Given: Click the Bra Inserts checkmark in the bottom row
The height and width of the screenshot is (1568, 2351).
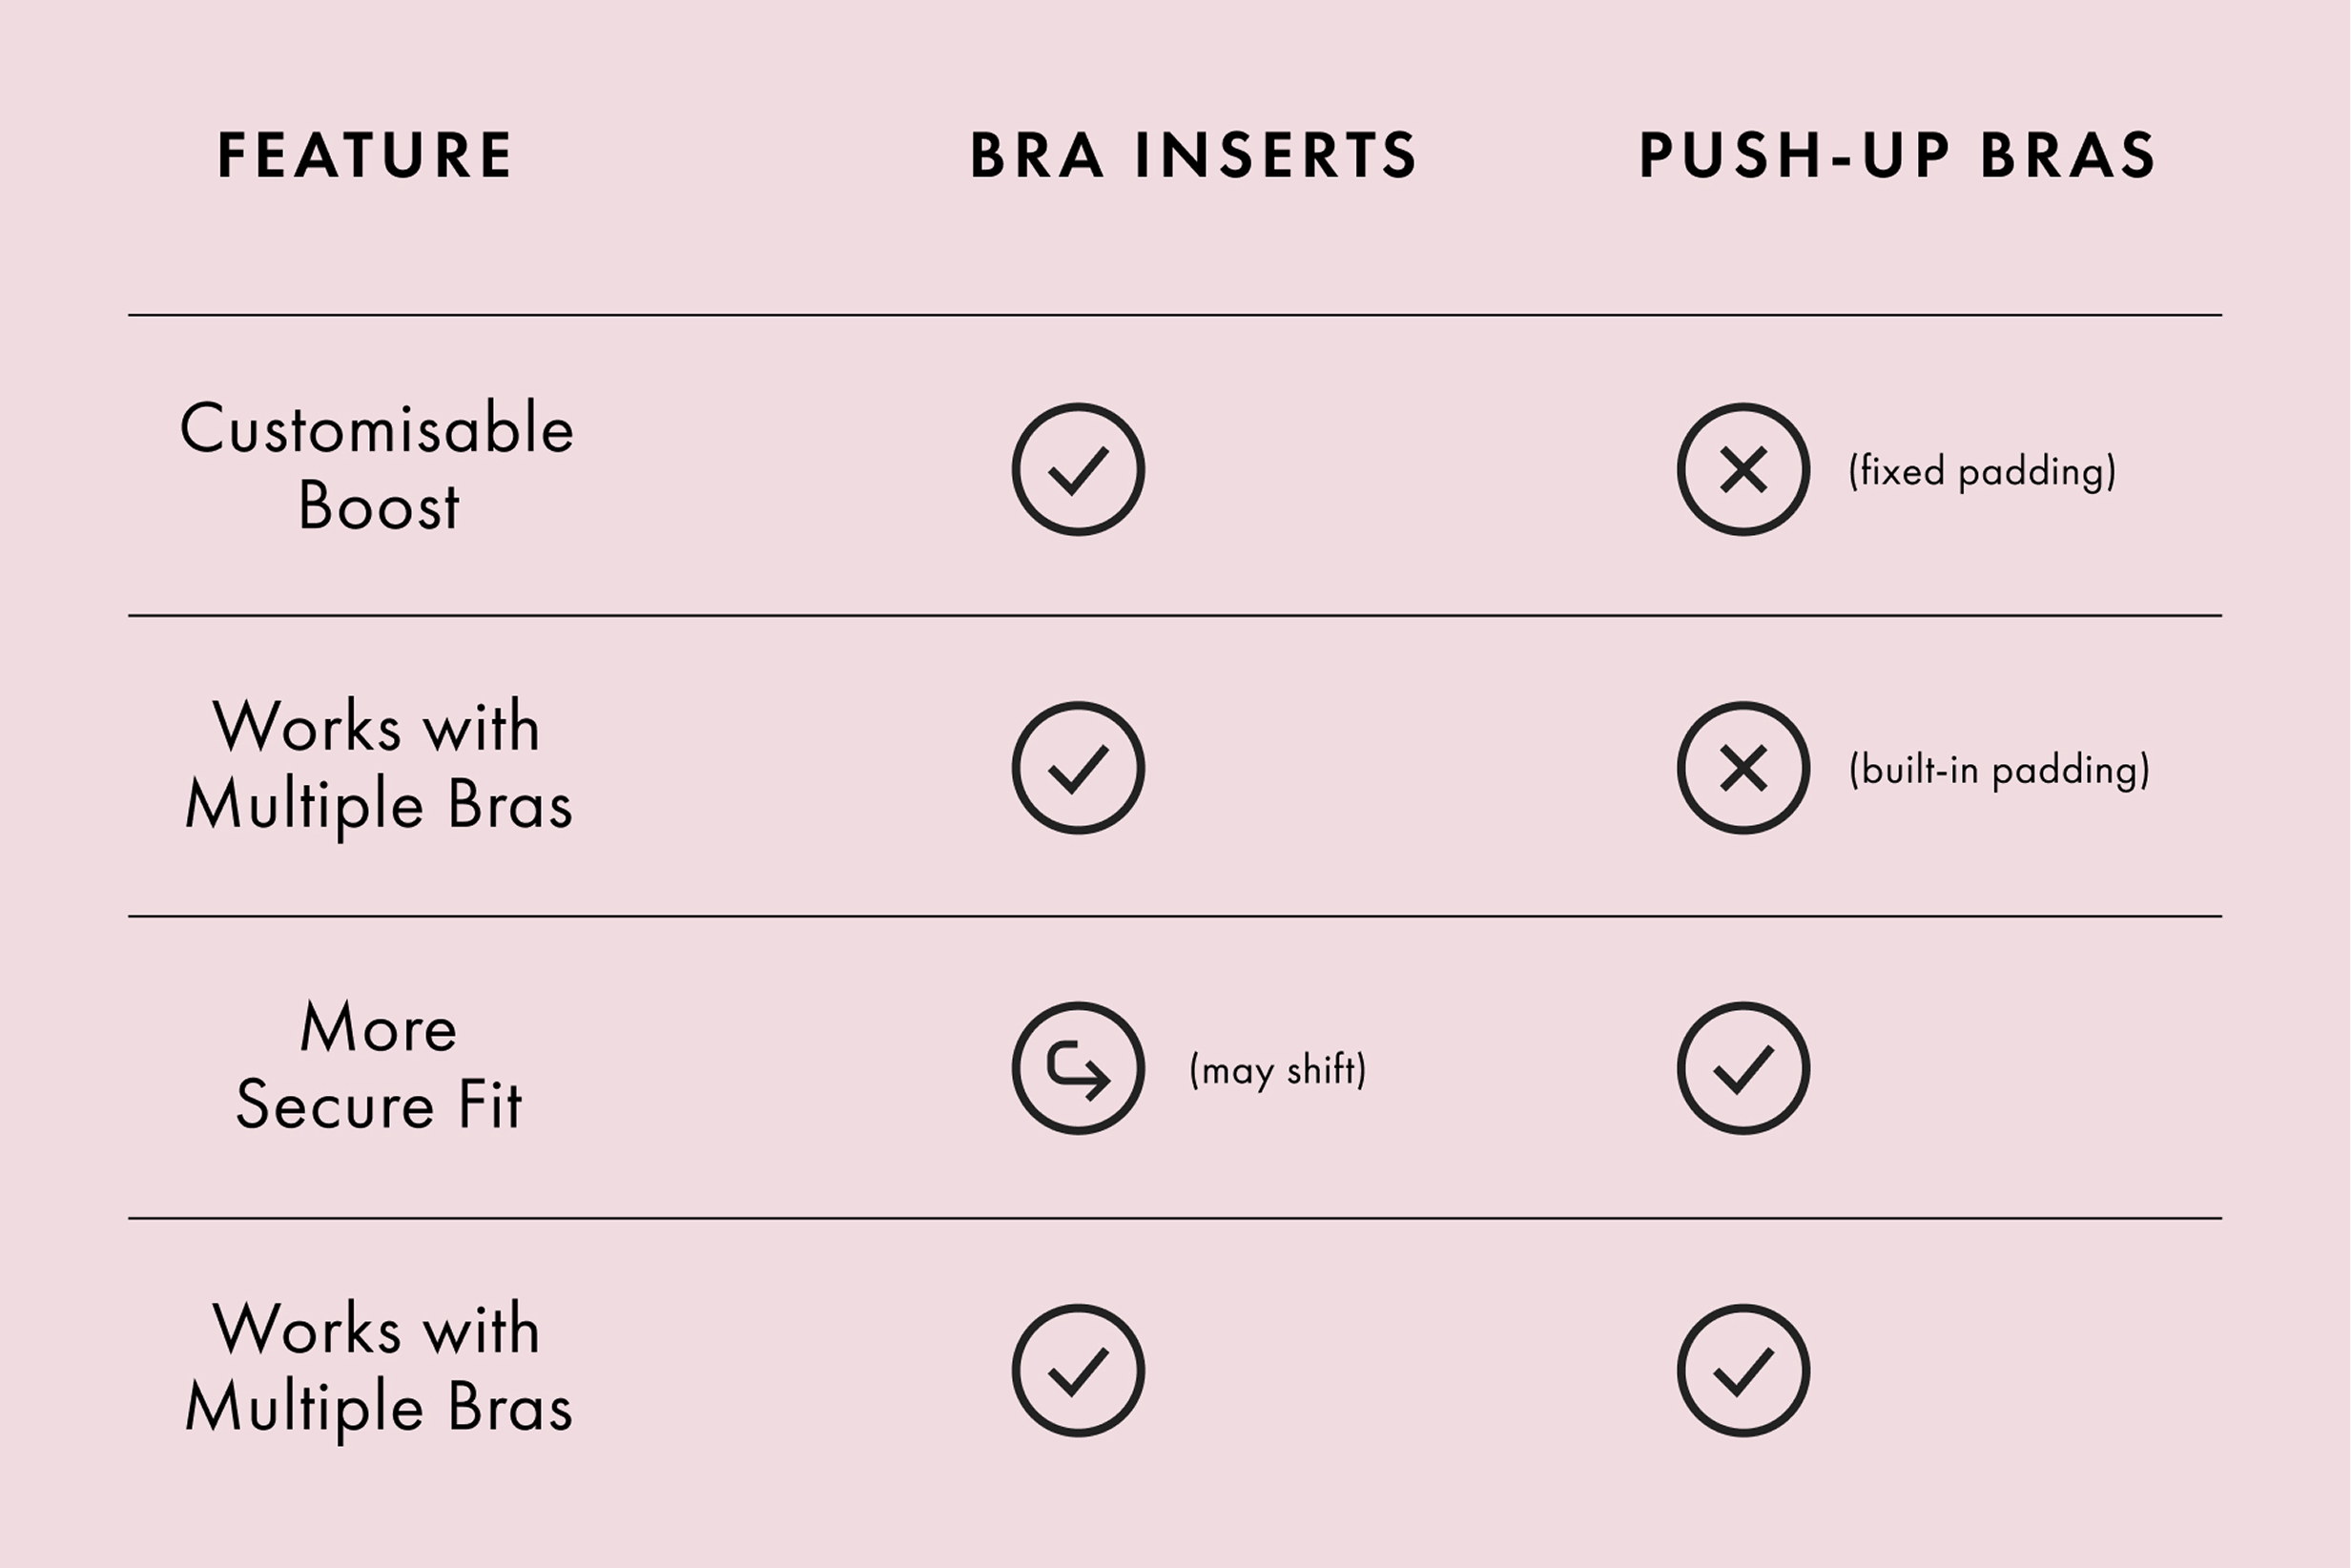Looking at the screenshot, I should [1078, 1370].
